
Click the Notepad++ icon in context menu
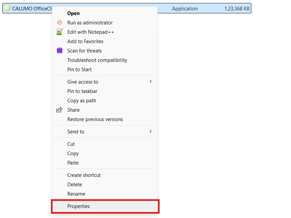coord(60,32)
